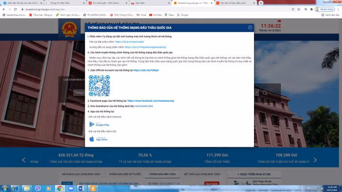The image size is (342, 192).
Task: Open a new browser tab
Action: [x=261, y=3]
